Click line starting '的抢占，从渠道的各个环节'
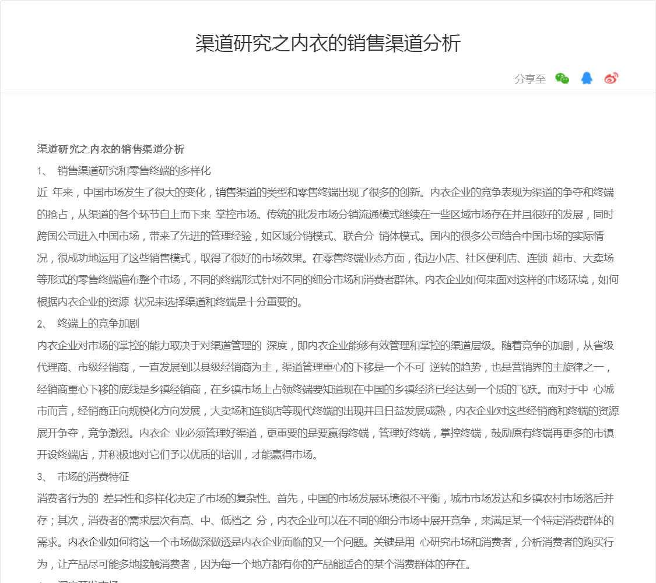Image resolution: width=656 pixels, height=583 pixels. [x=325, y=215]
